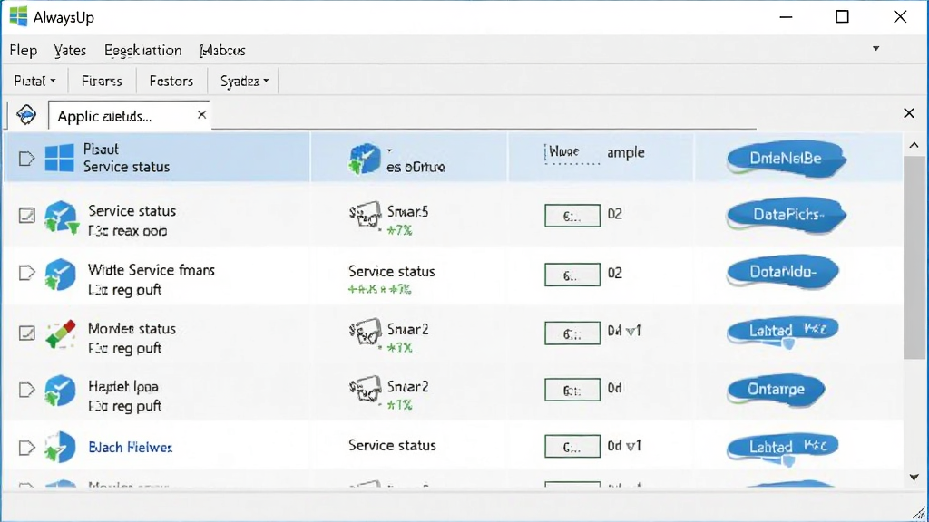This screenshot has width=929, height=522.
Task: Select the red-green Monlee status app icon
Action: 61,334
